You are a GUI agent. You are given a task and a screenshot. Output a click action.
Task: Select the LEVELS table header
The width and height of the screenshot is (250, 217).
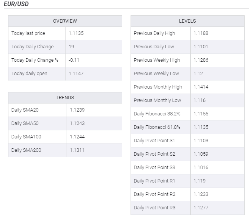pyautogui.click(x=187, y=21)
